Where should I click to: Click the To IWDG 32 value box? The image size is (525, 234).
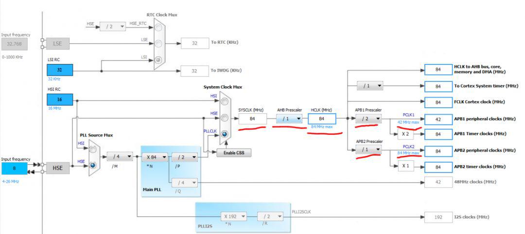pyautogui.click(x=195, y=71)
